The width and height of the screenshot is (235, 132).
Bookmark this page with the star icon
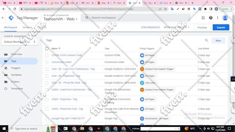coord(165,9)
